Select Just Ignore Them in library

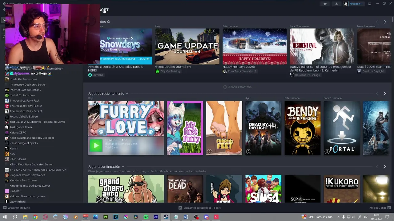click(x=21, y=127)
